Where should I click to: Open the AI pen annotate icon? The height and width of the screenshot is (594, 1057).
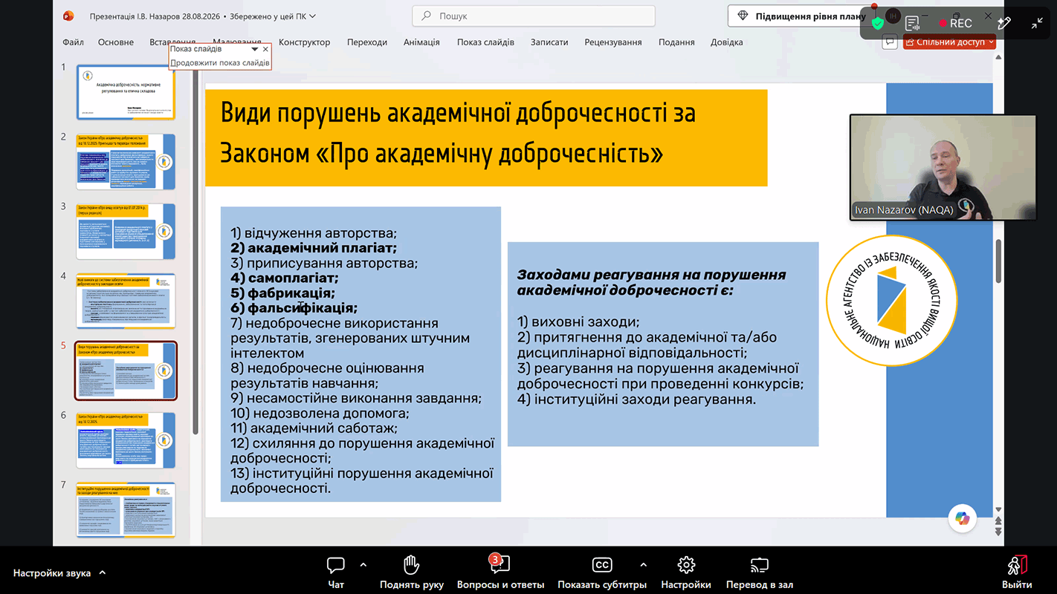pyautogui.click(x=1003, y=23)
